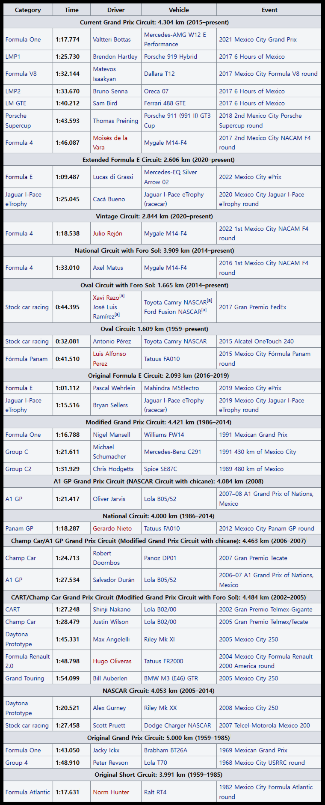The height and width of the screenshot is (805, 325).
Task: Open the Peter Revson driver link
Action: 110,763
